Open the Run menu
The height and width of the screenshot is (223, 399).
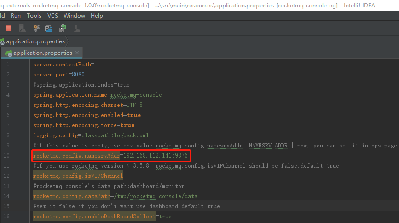click(x=16, y=16)
